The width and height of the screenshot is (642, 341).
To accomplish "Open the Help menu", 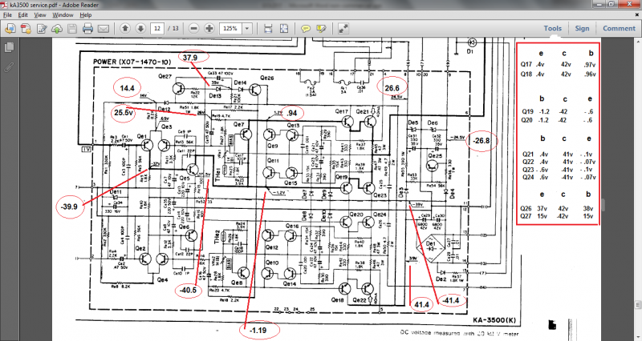I will click(x=86, y=15).
